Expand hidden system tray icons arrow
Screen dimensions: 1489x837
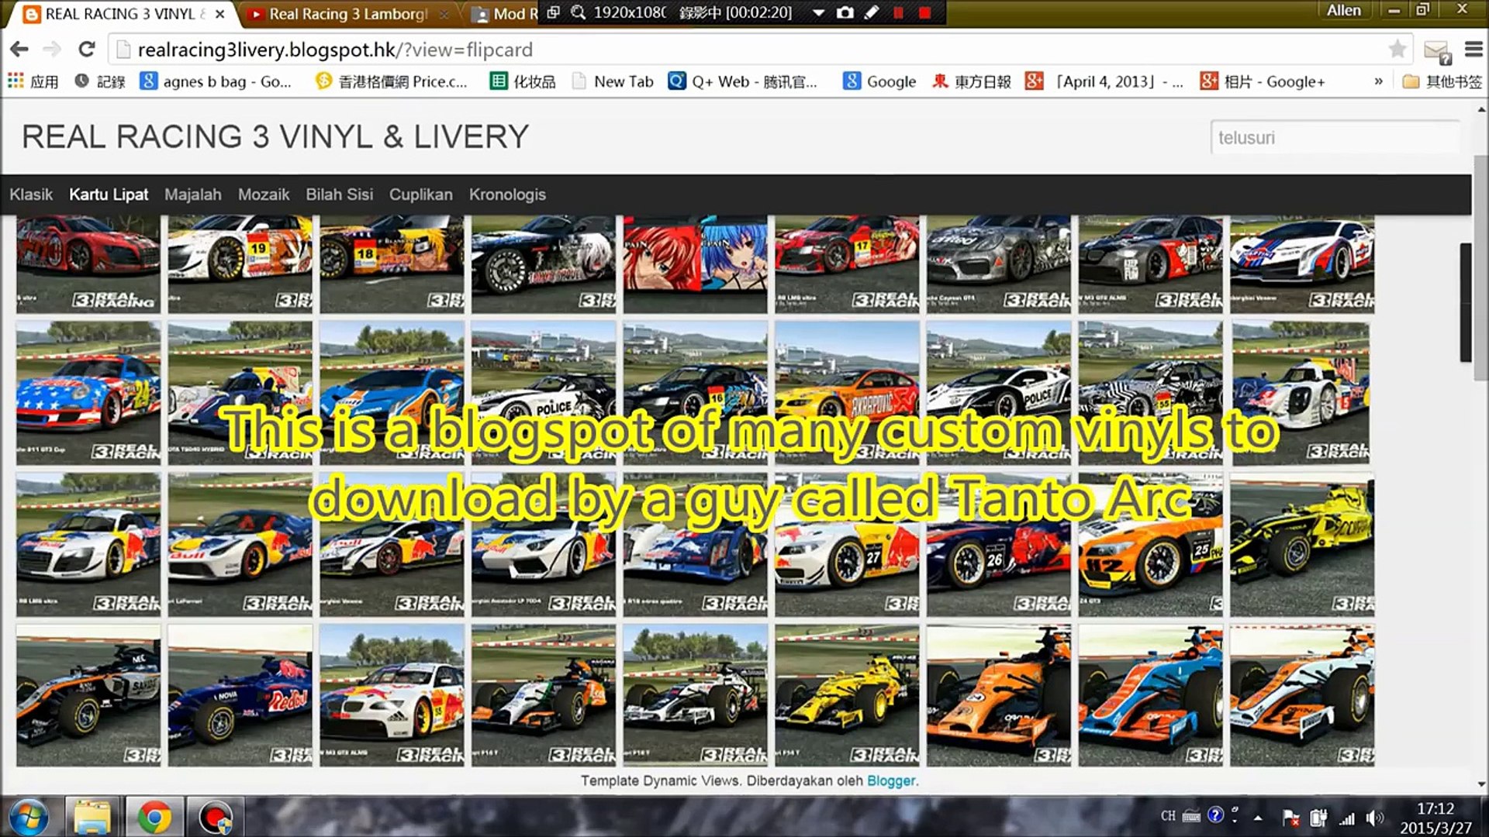pos(1258,818)
